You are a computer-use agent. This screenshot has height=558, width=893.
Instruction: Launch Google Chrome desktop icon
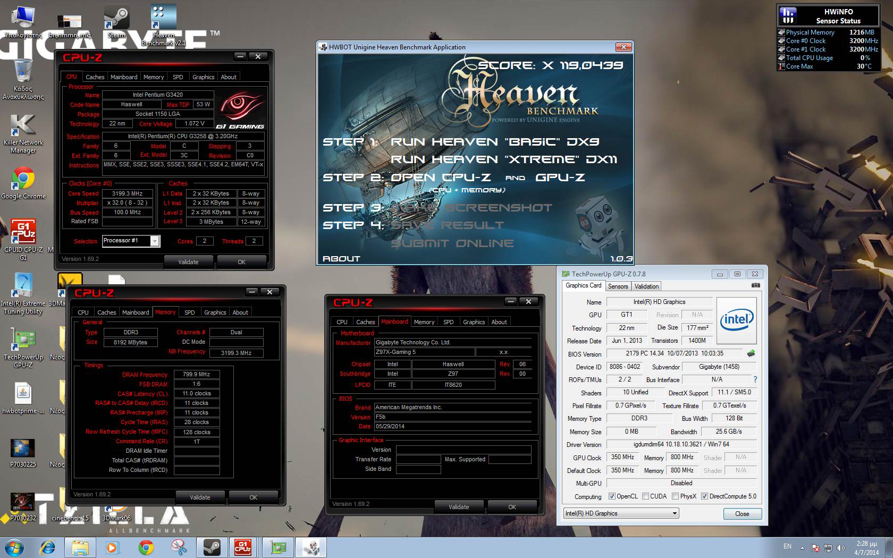click(23, 183)
